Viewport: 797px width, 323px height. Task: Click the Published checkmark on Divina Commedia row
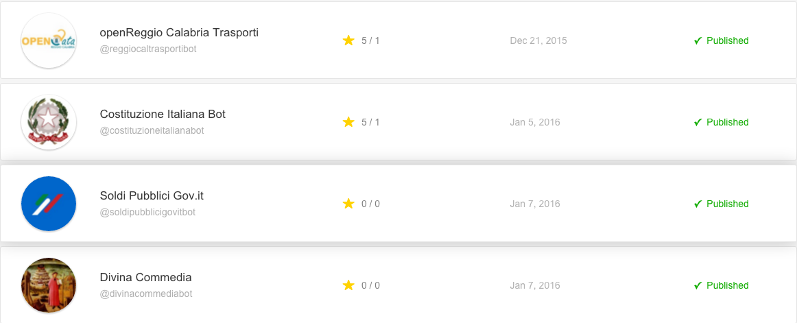(x=698, y=285)
